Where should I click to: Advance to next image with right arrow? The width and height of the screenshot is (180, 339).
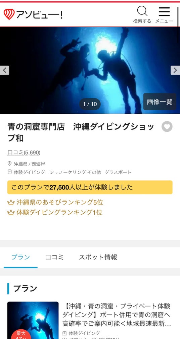point(175,70)
